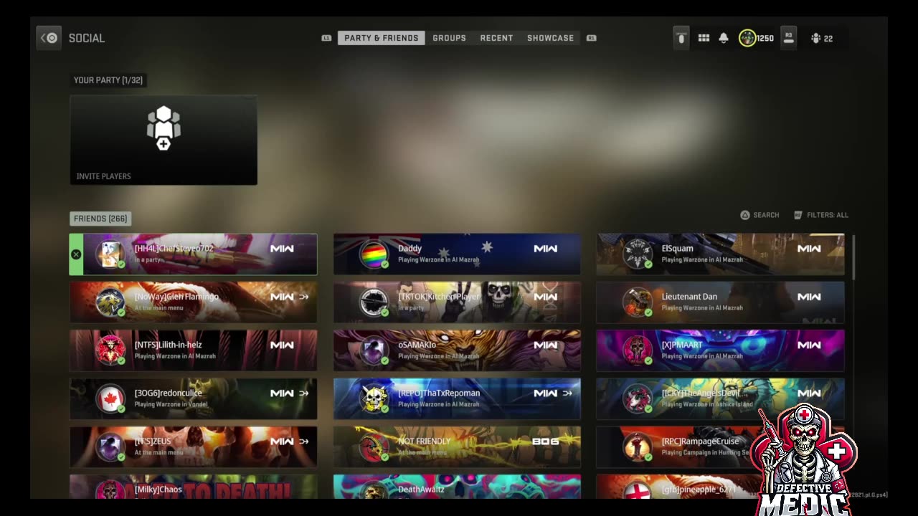918x516 pixels.
Task: Open the player profile showing 1250
Action: click(757, 39)
